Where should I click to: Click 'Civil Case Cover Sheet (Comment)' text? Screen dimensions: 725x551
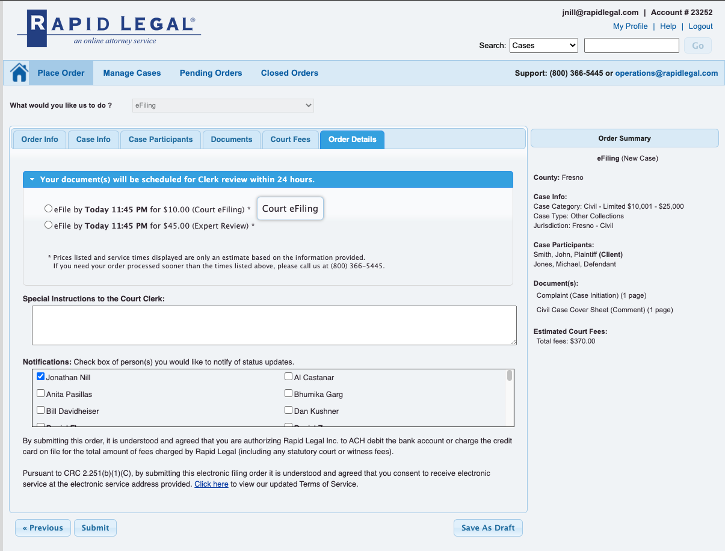[x=591, y=310]
